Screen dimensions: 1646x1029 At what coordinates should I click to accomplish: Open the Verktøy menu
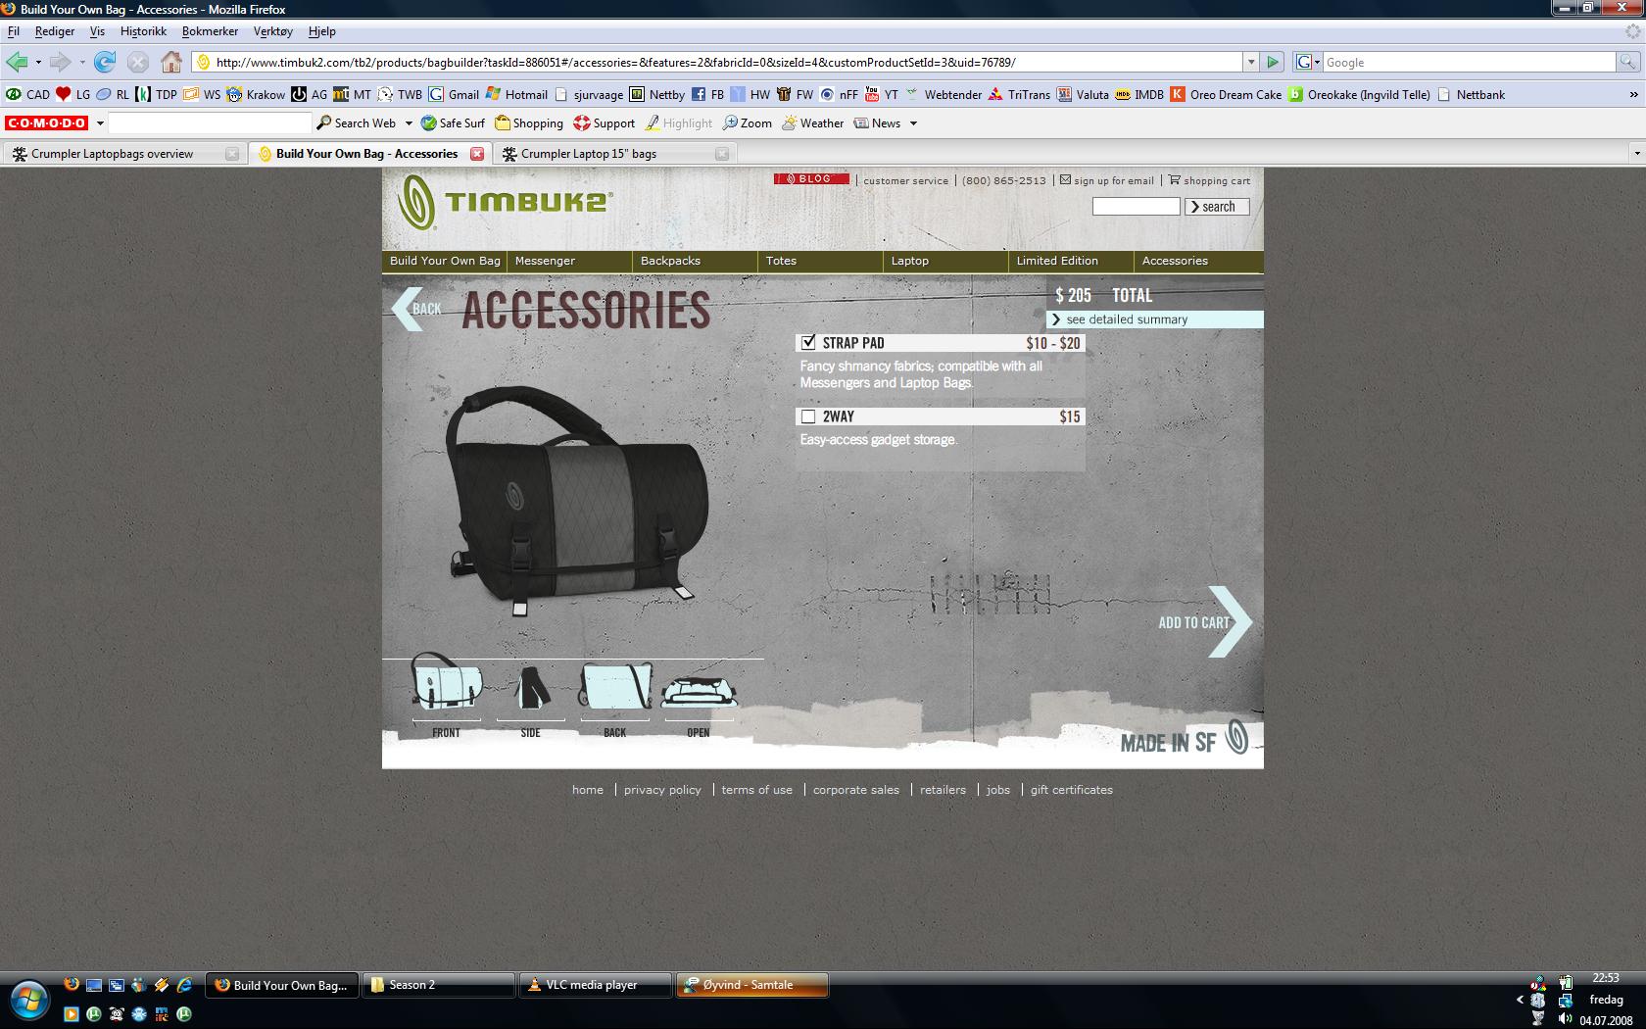(272, 31)
